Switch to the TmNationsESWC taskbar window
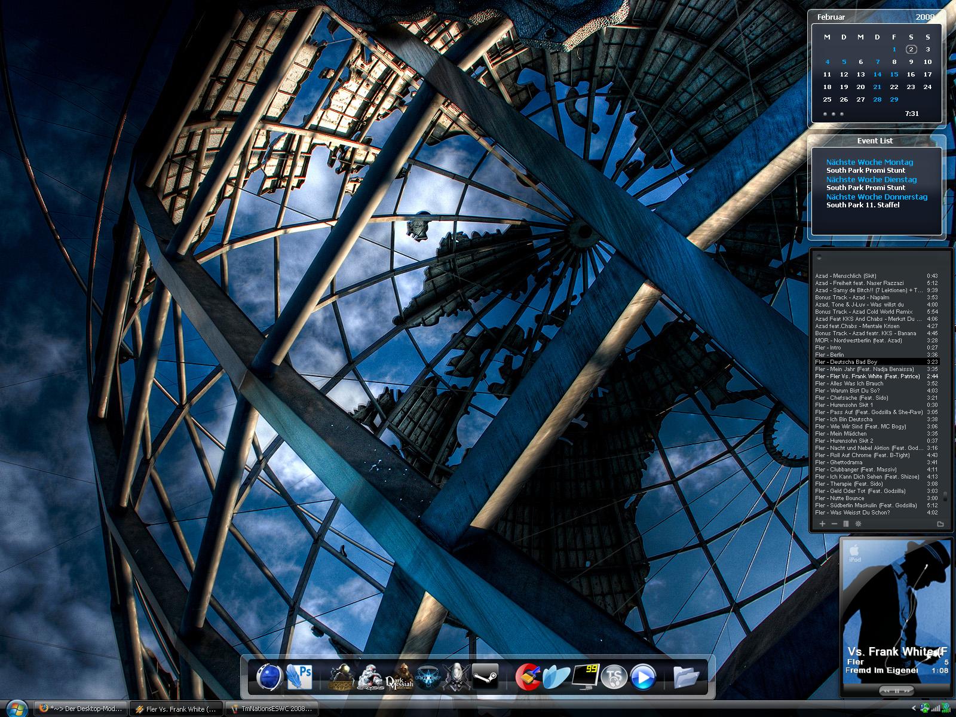The image size is (956, 717). point(272,709)
